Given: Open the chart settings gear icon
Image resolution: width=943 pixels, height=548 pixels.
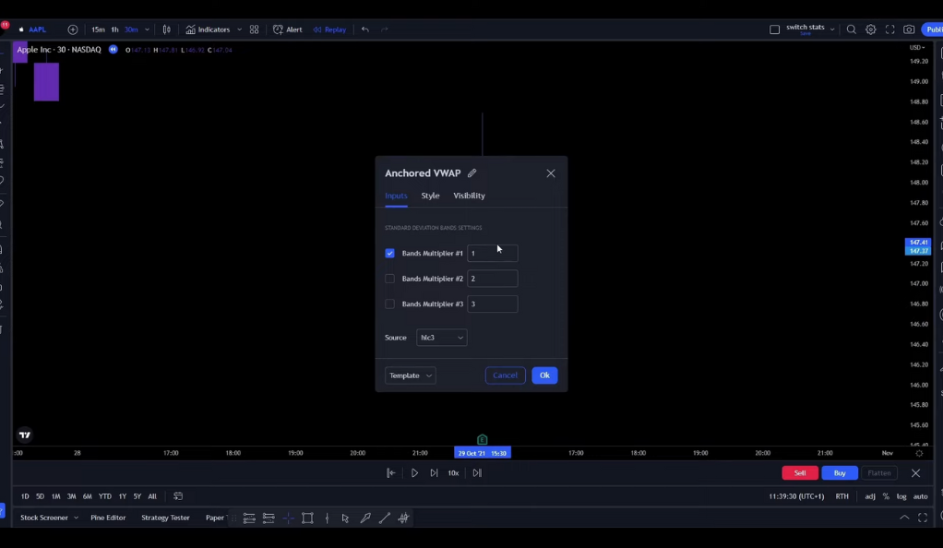Looking at the screenshot, I should pos(870,30).
